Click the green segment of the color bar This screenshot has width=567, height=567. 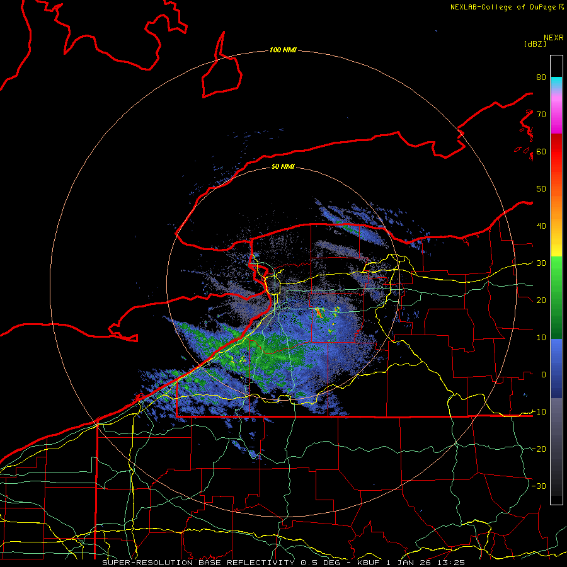click(x=556, y=297)
